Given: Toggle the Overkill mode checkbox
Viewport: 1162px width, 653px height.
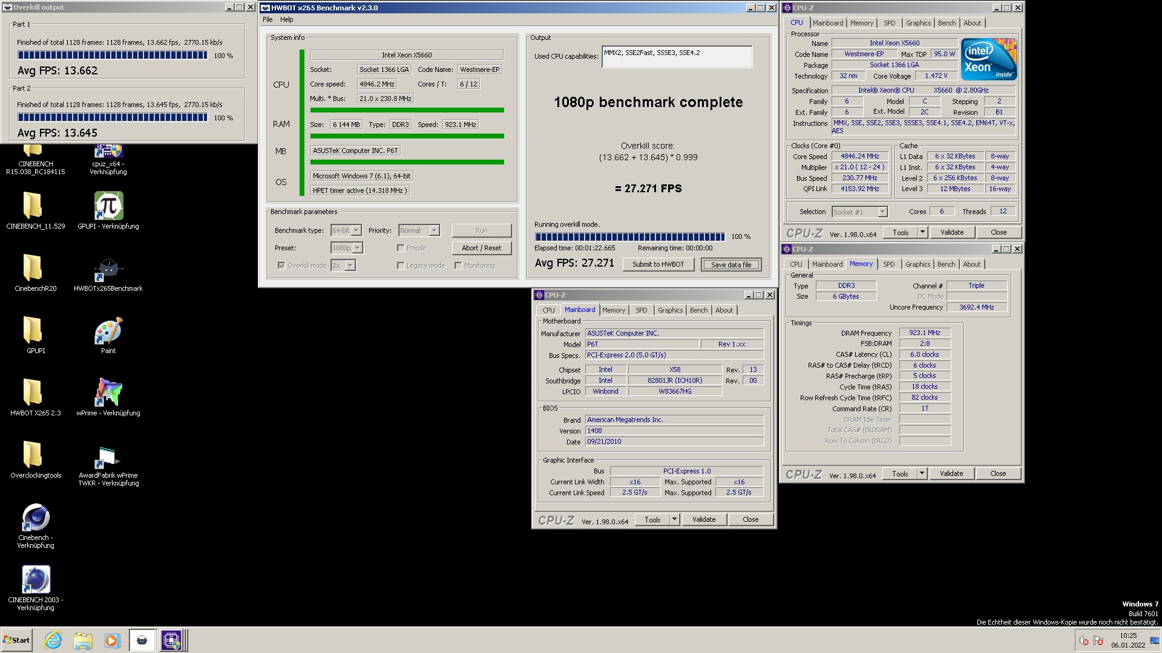Looking at the screenshot, I should [281, 265].
